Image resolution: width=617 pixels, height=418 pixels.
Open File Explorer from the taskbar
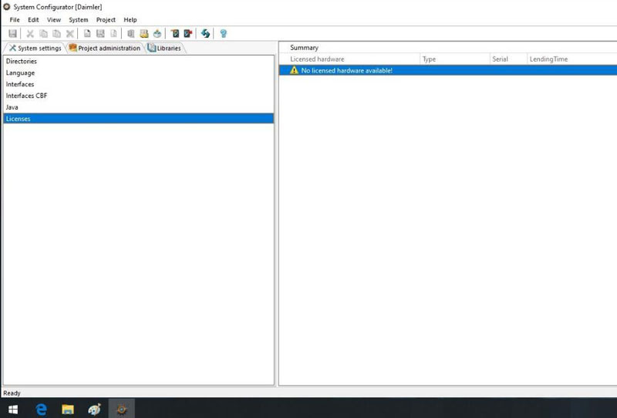pyautogui.click(x=68, y=410)
